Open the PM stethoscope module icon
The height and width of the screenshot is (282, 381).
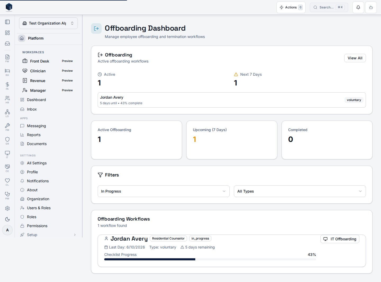pyautogui.click(x=7, y=195)
